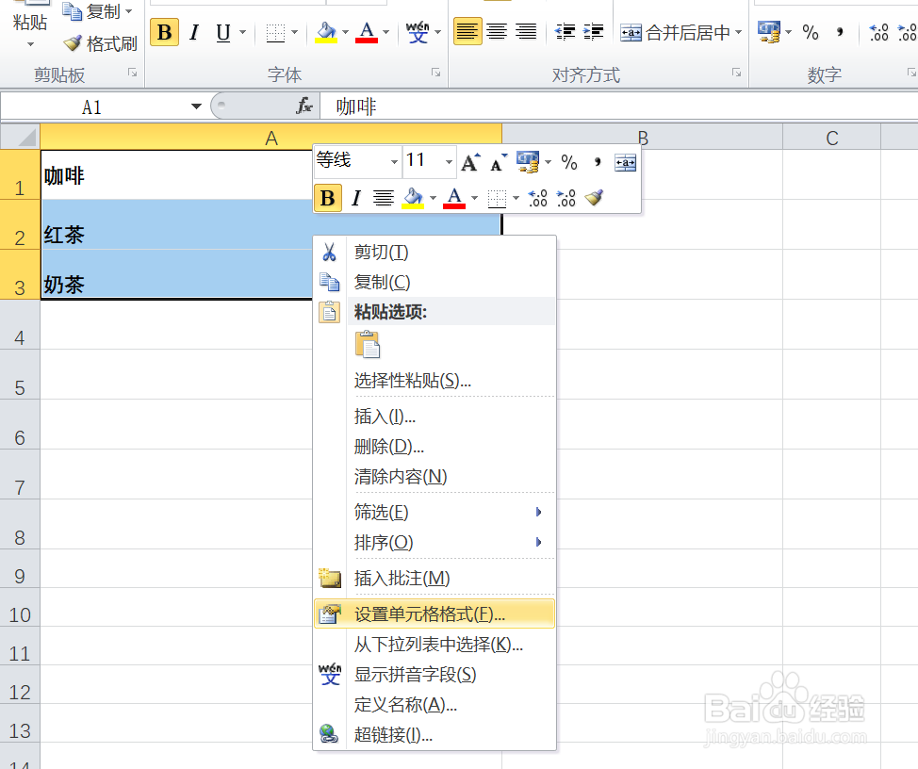Apply the ribbon fill color bucket

(326, 32)
